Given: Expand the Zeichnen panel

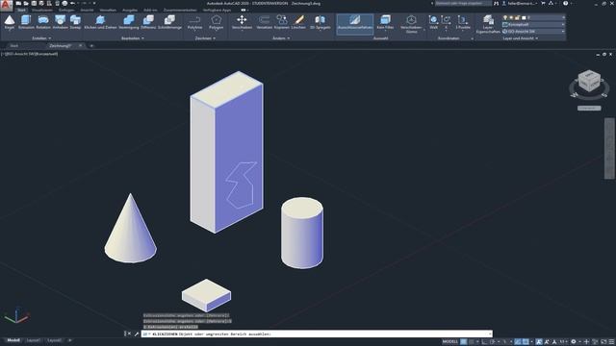Looking at the screenshot, I should point(205,38).
